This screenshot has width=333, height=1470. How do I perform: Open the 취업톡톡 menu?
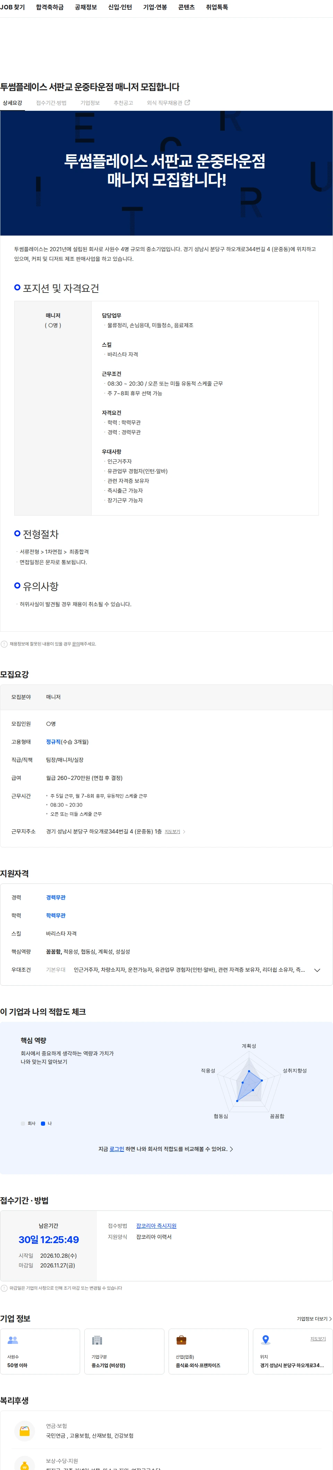click(x=217, y=7)
